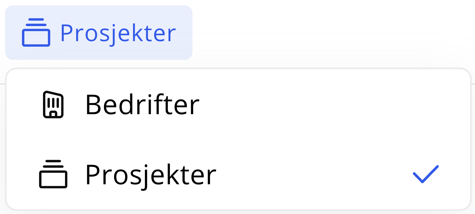Keep Prosjekter selected via its checkmark
This screenshot has height=214, width=475.
426,174
